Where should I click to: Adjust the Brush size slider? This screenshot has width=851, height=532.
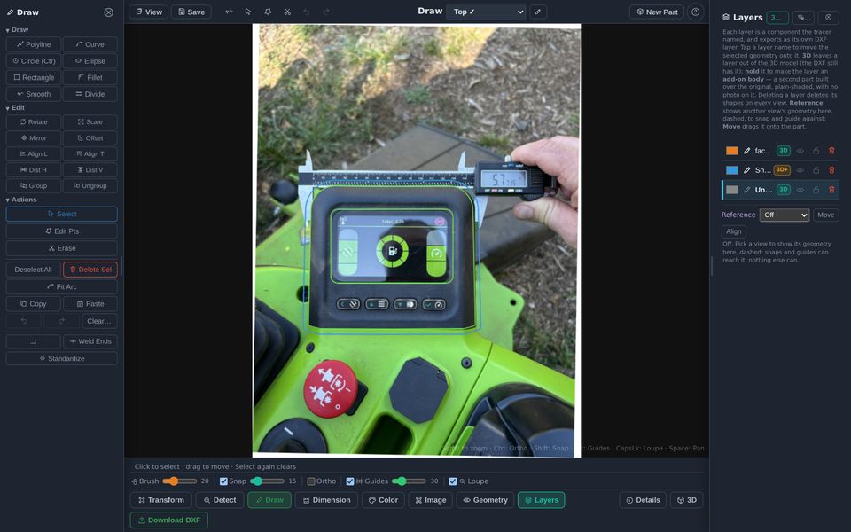coord(180,481)
